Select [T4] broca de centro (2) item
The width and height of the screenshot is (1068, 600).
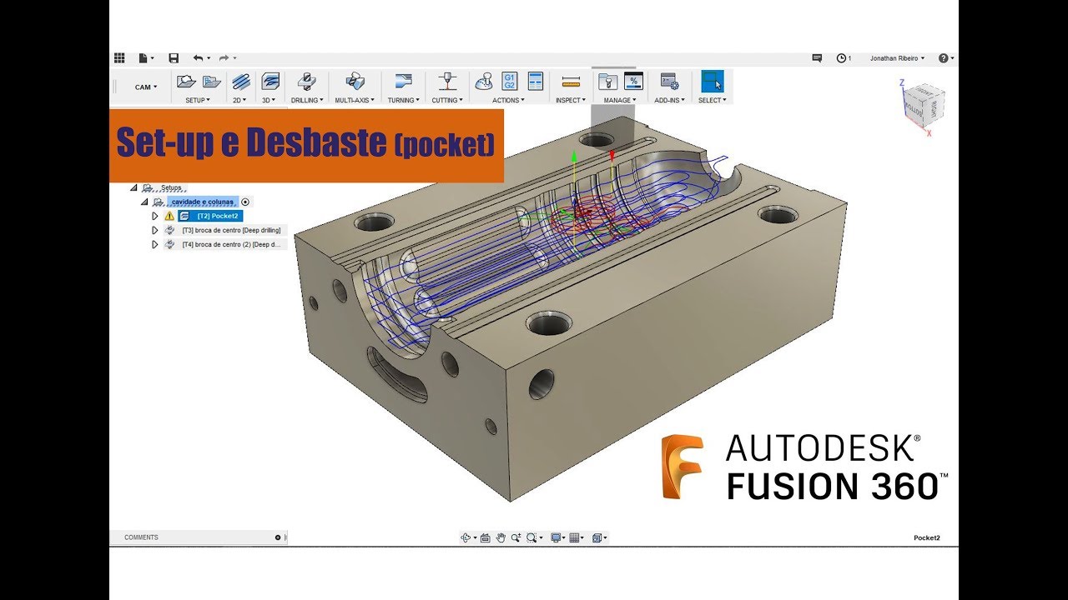234,244
